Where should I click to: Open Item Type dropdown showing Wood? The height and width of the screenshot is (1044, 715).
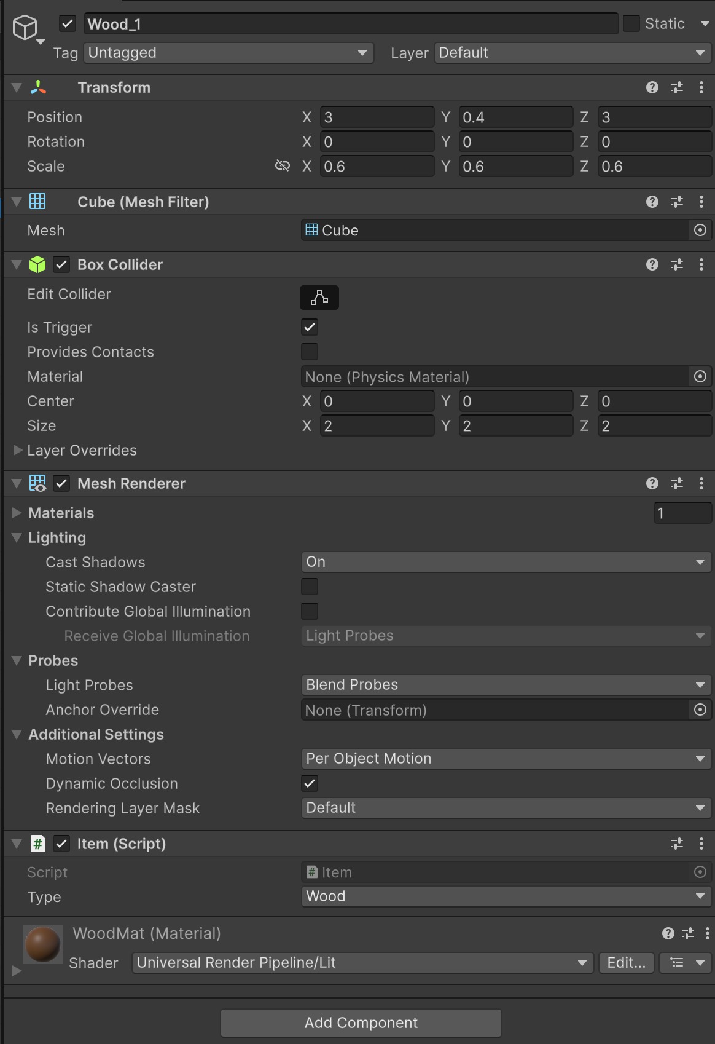506,896
